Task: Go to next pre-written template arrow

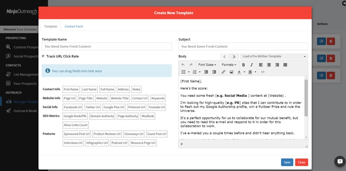Action: click(x=234, y=57)
